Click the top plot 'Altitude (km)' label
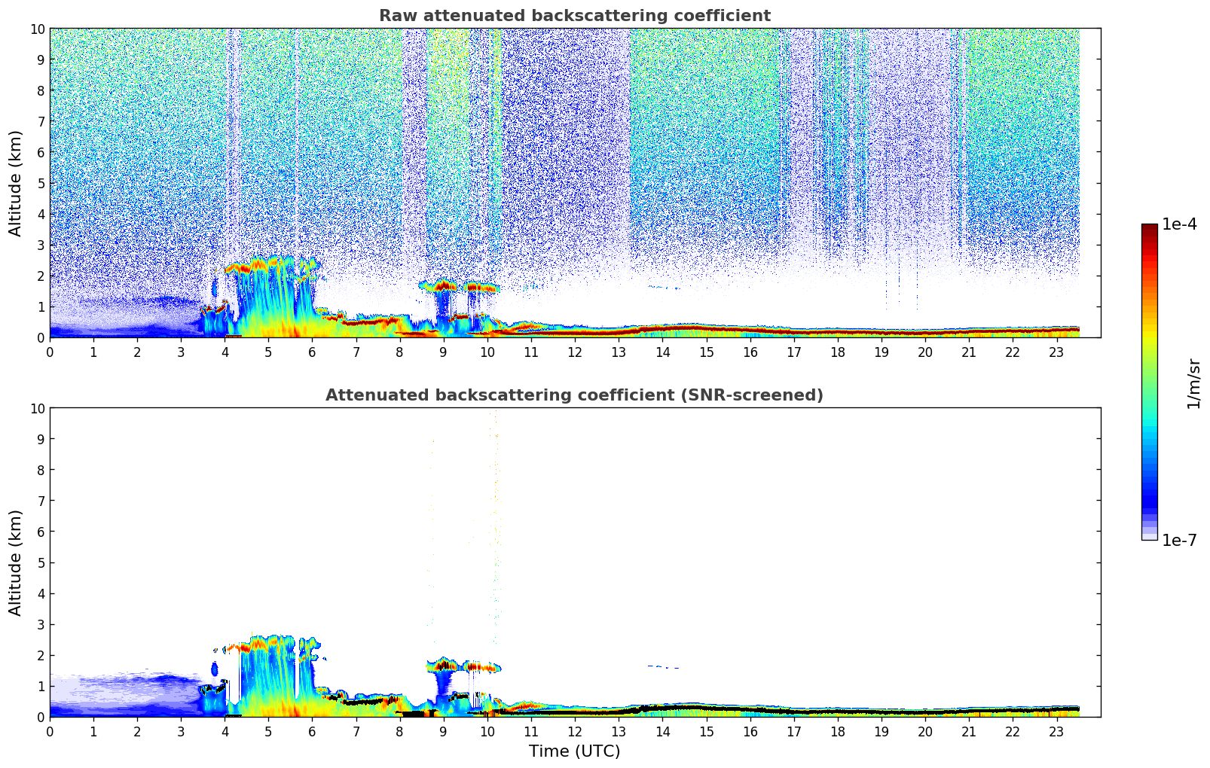 tap(16, 183)
